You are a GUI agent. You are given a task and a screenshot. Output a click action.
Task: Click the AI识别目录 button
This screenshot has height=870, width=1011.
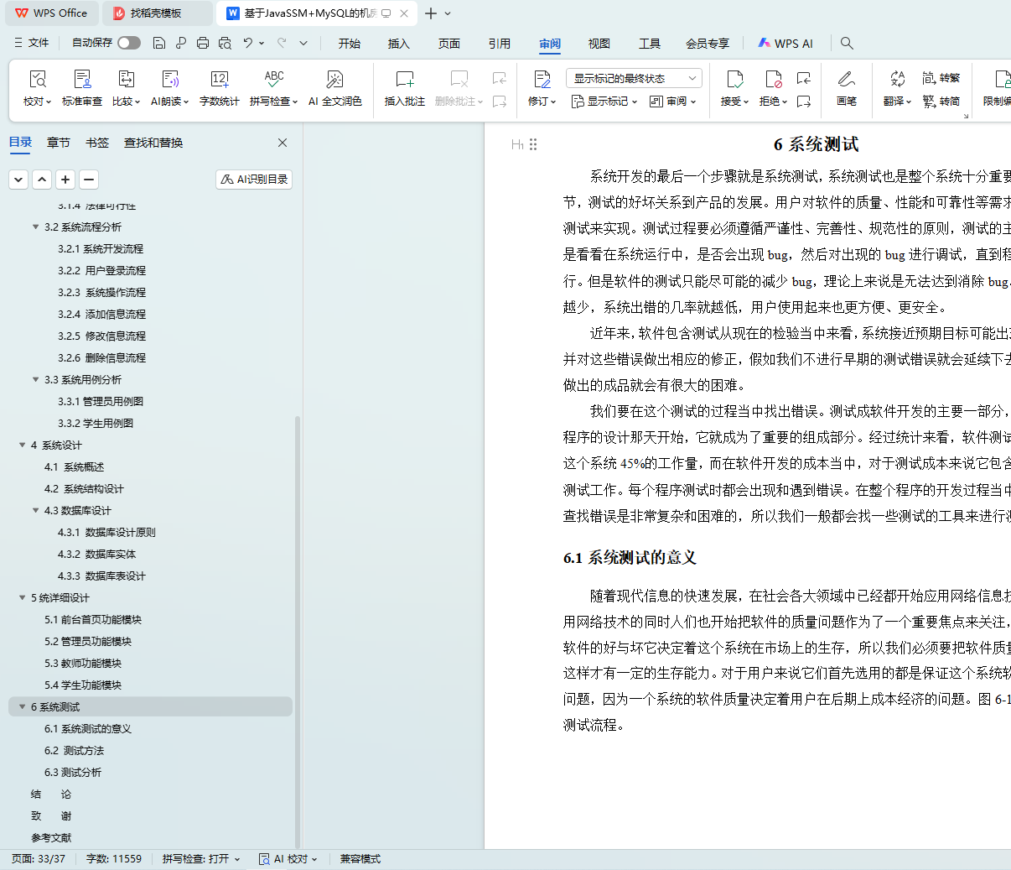254,179
